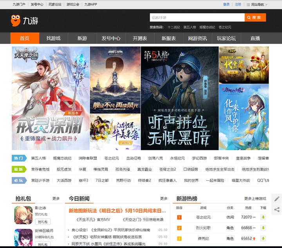282x248 pixels.
Task: Click the pencil feedback icon on right
Action: [277, 199]
